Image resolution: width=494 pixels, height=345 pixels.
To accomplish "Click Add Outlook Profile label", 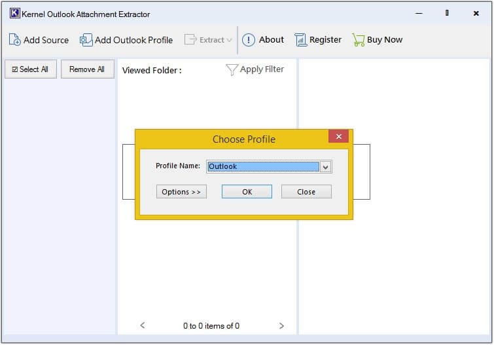I will click(x=134, y=40).
